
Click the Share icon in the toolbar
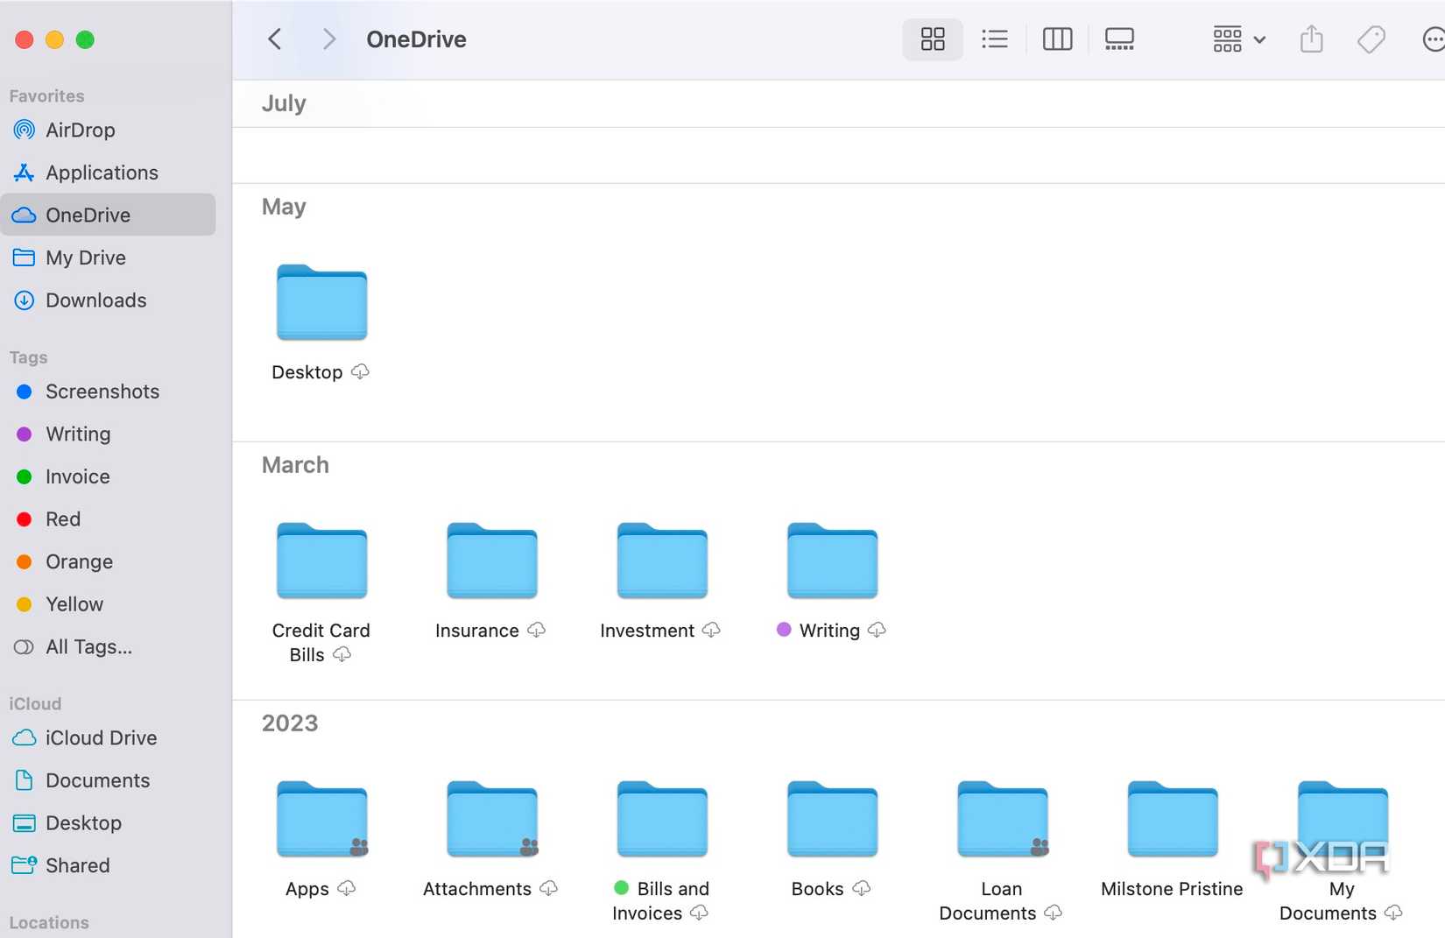1310,39
